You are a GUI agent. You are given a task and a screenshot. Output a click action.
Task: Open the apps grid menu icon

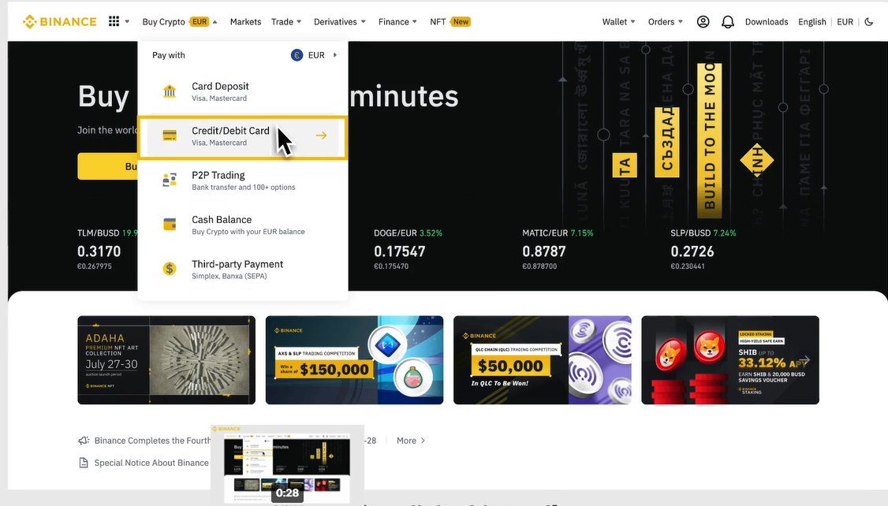[114, 21]
